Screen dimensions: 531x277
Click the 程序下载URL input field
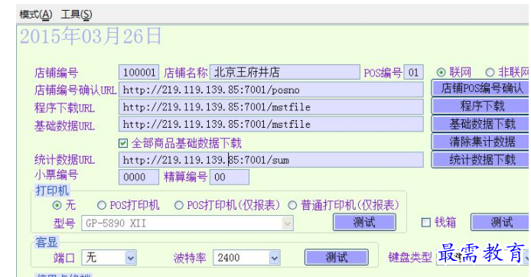pyautogui.click(x=271, y=107)
